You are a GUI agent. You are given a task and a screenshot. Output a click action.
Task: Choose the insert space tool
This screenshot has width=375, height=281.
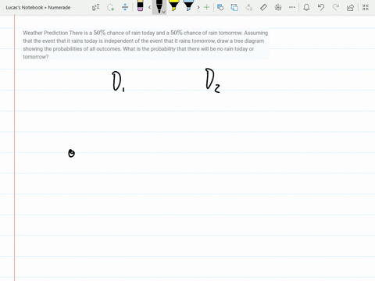[x=125, y=7]
